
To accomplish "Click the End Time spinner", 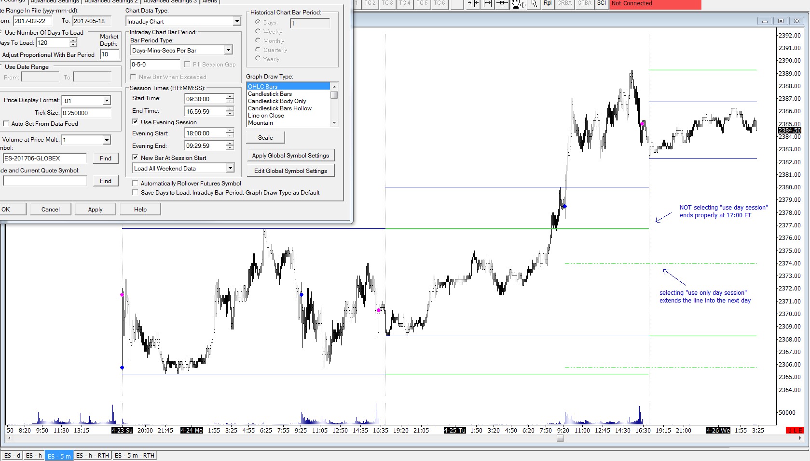I will 230,111.
